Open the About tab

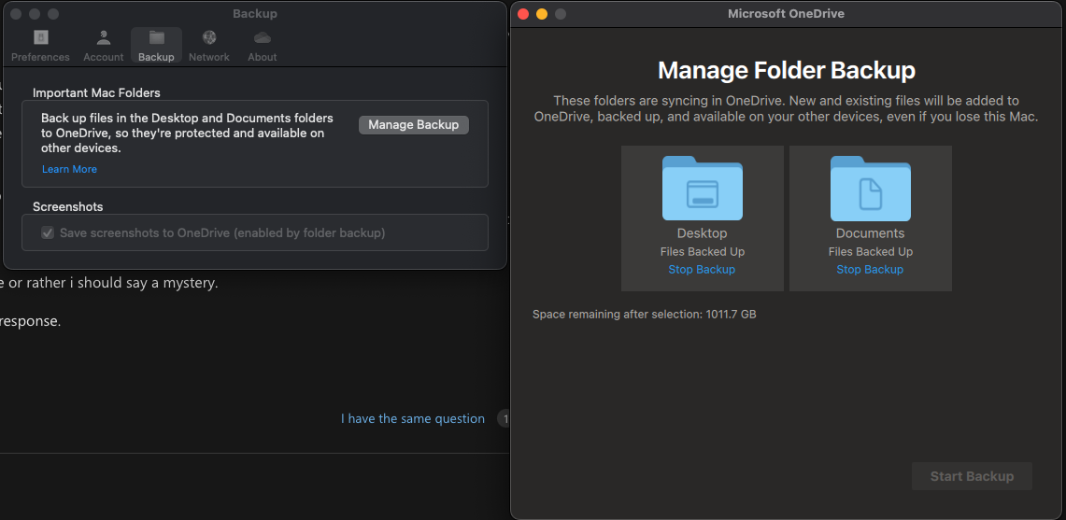(262, 47)
